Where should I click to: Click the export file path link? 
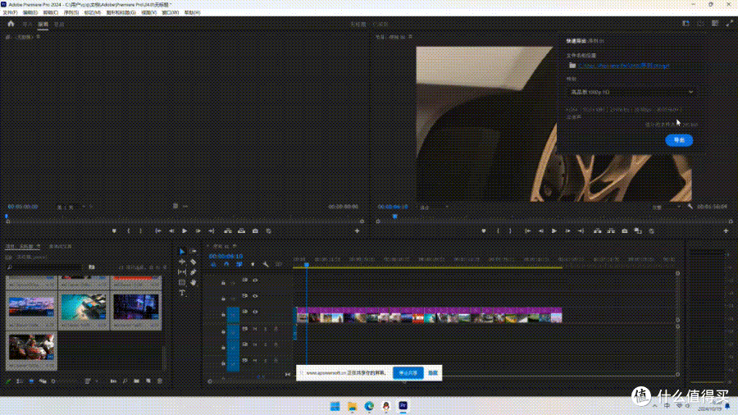[x=624, y=66]
